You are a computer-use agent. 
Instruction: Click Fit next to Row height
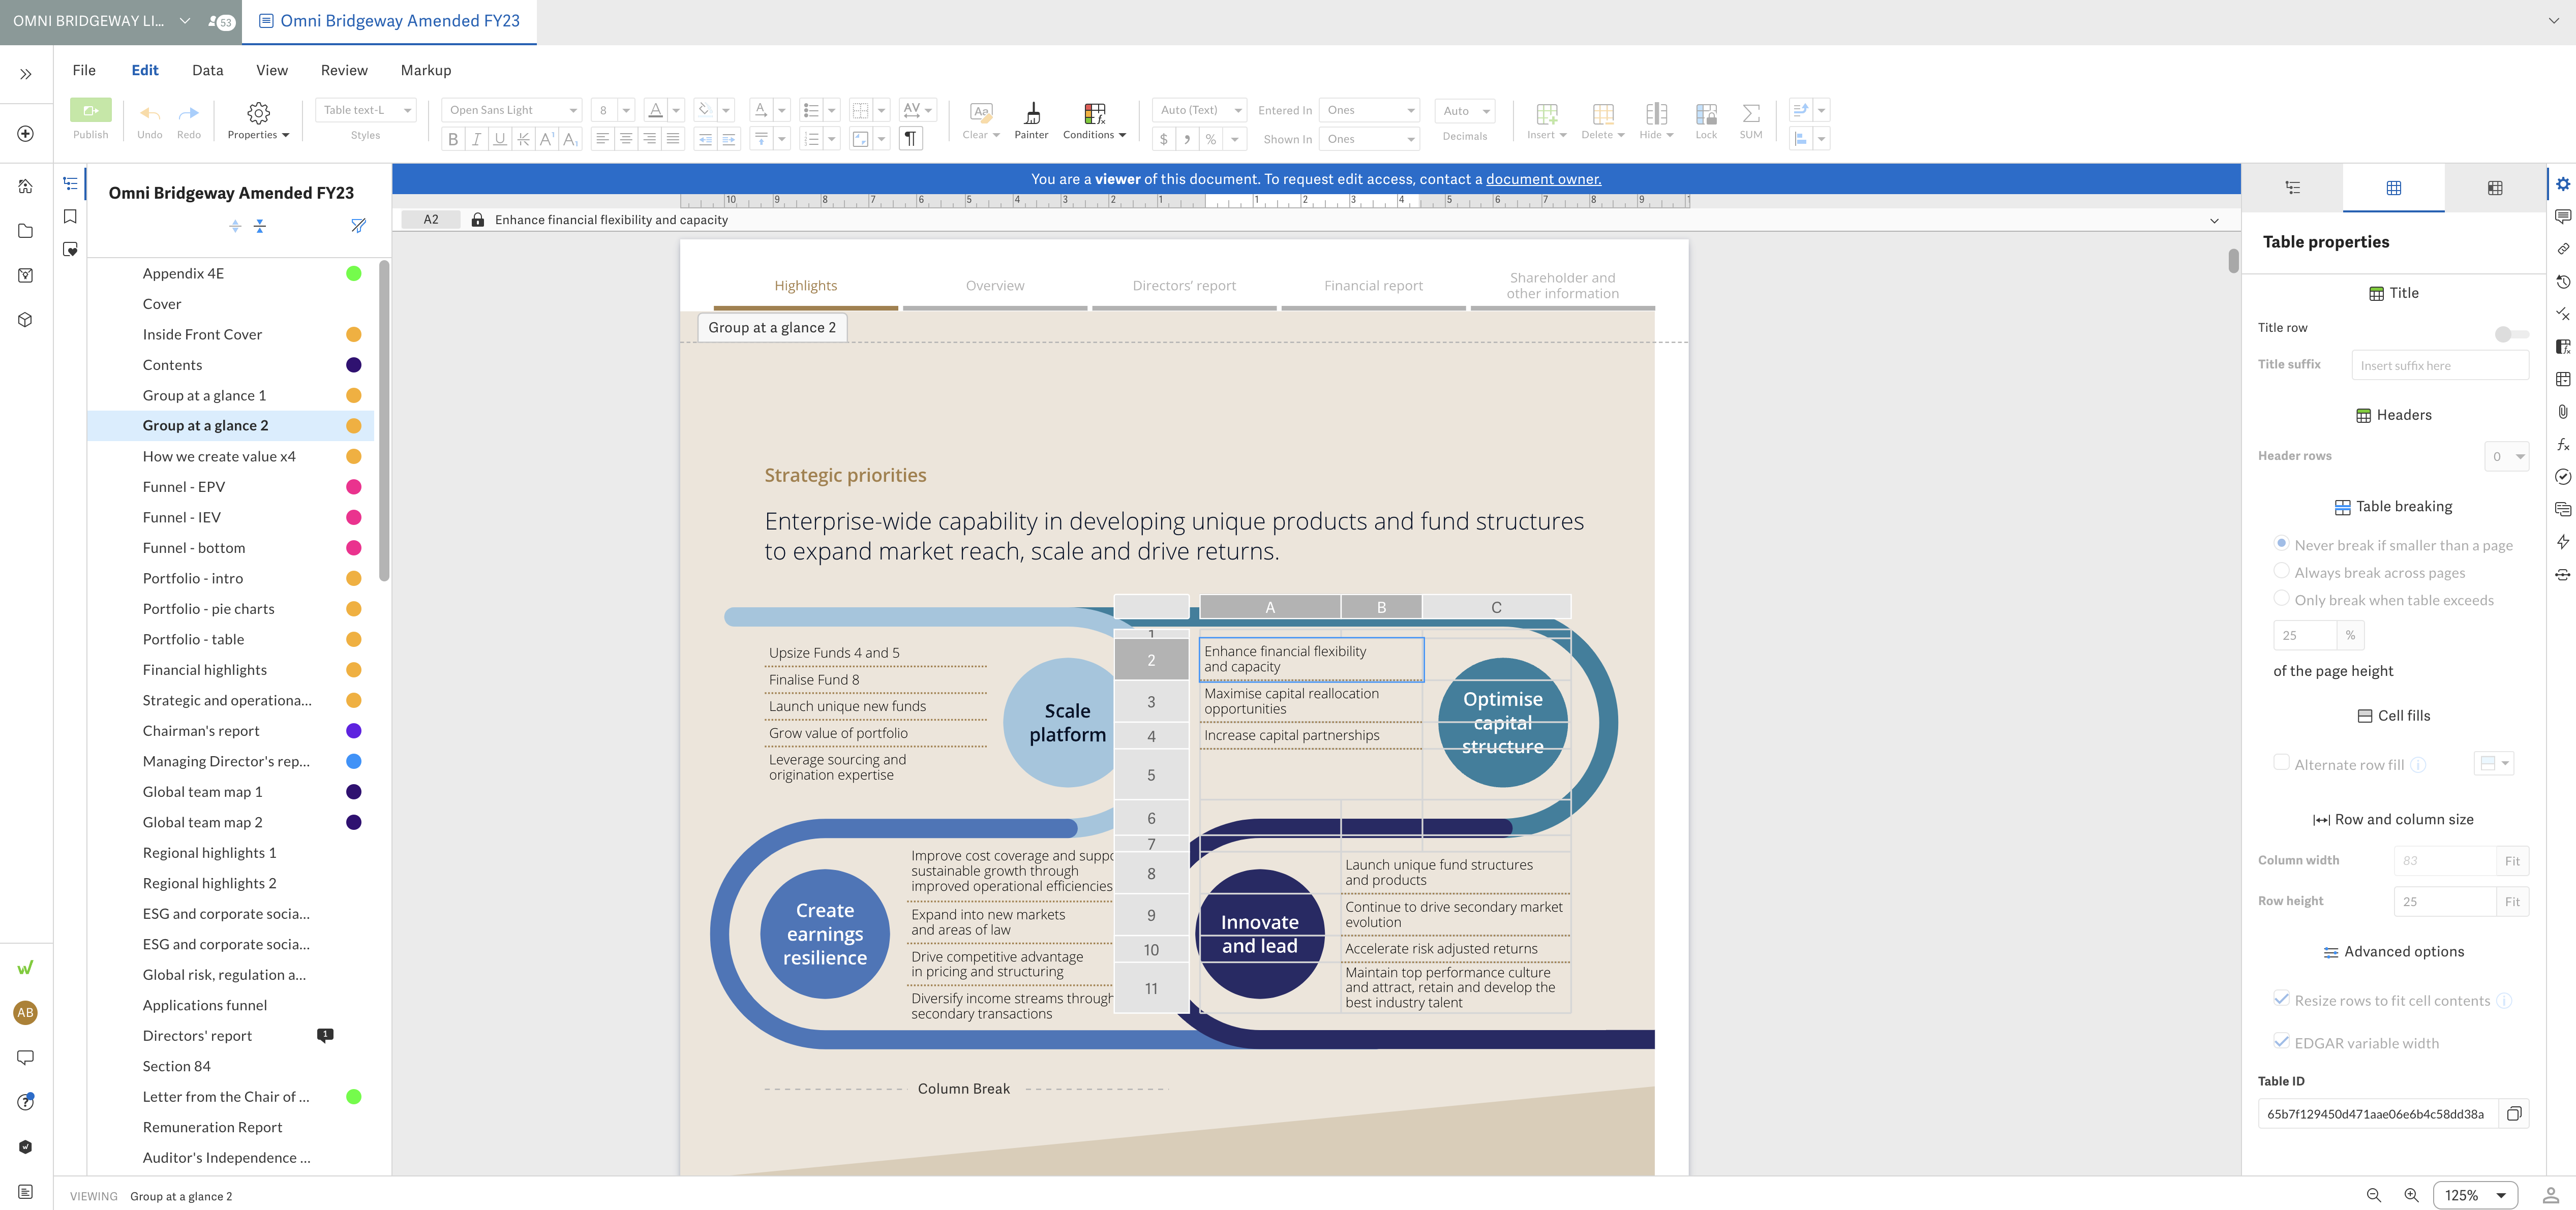(2513, 901)
